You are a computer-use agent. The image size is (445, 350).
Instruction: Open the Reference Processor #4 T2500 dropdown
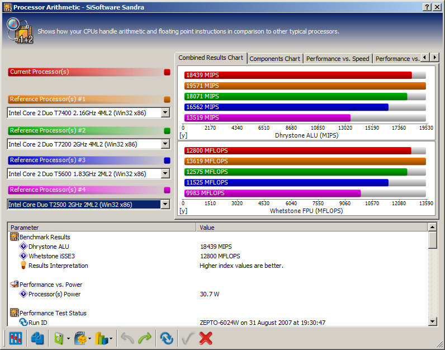[165, 204]
